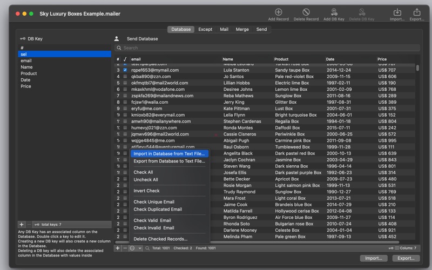Click the Import icon in the top toolbar
Viewport: 432px width, 270px height.
[x=397, y=12]
